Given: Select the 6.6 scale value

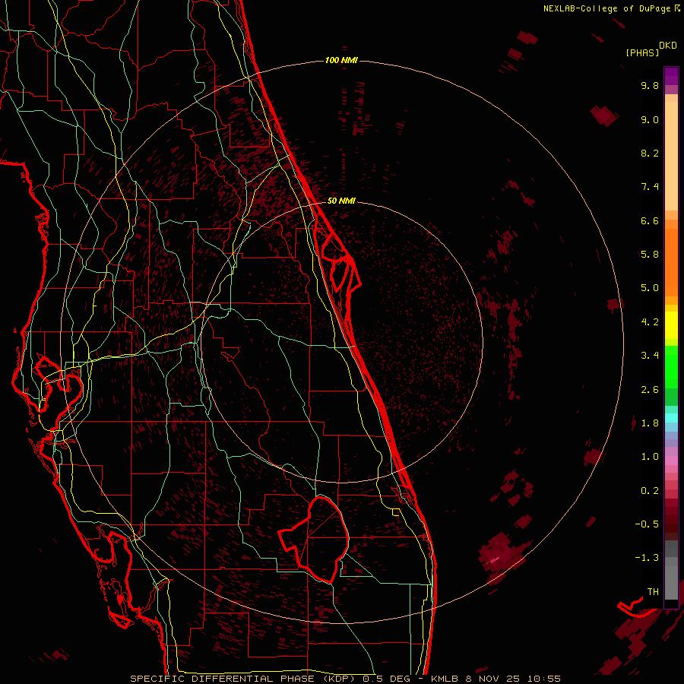Looking at the screenshot, I should (650, 220).
